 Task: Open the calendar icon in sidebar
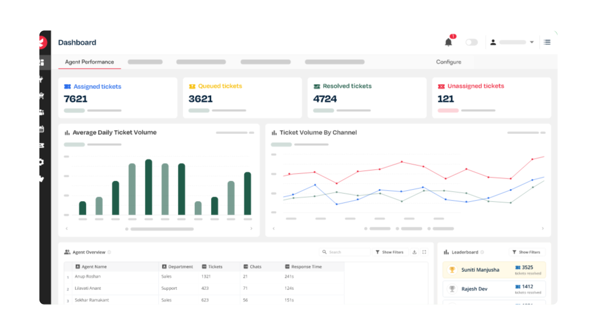point(41,129)
